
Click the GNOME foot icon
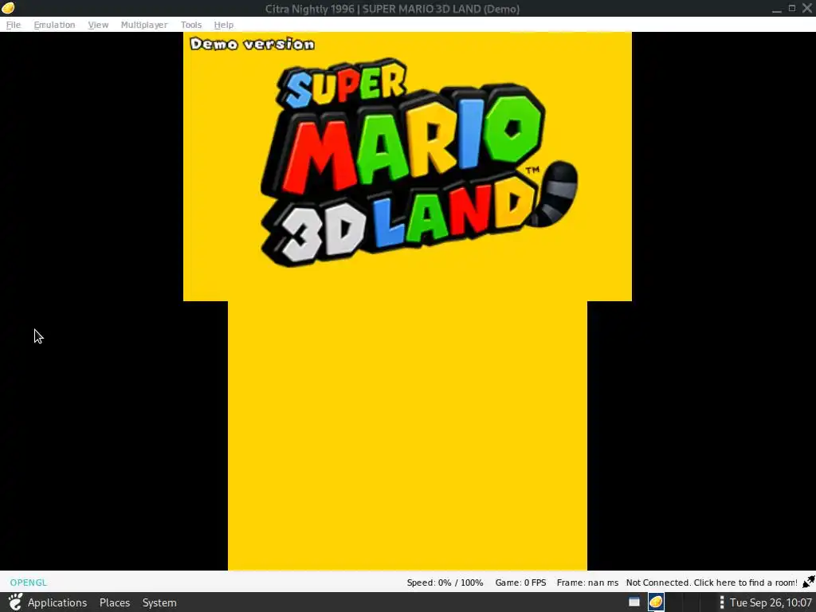tap(15, 602)
